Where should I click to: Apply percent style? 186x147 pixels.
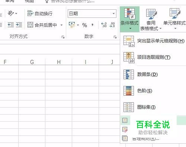[x=84, y=25]
